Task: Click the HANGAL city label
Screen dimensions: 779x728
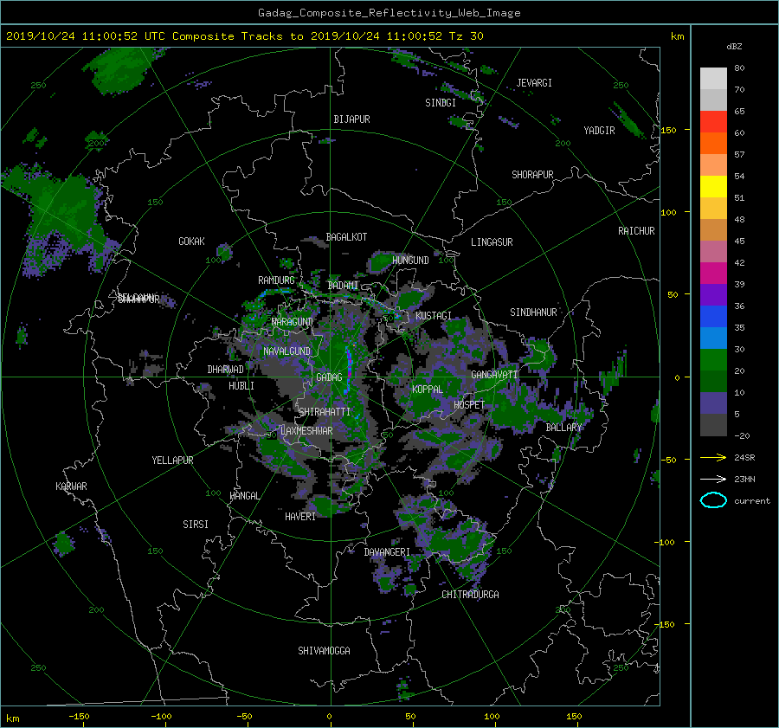Action: click(x=244, y=496)
